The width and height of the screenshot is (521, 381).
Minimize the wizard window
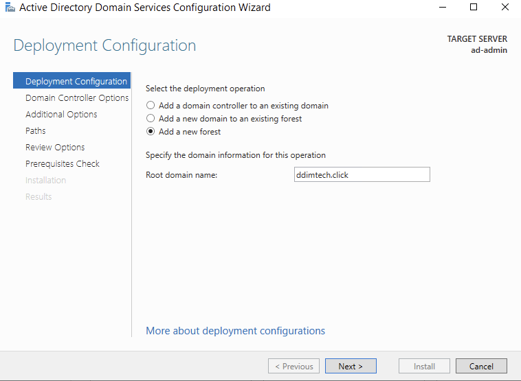pos(442,7)
